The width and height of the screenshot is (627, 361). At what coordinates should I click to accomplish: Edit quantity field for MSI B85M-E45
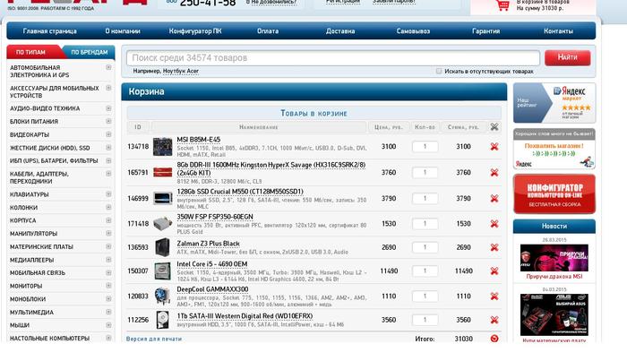click(x=425, y=147)
